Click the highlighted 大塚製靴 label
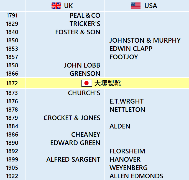Screen dimensions: 189x180 (x=108, y=83)
